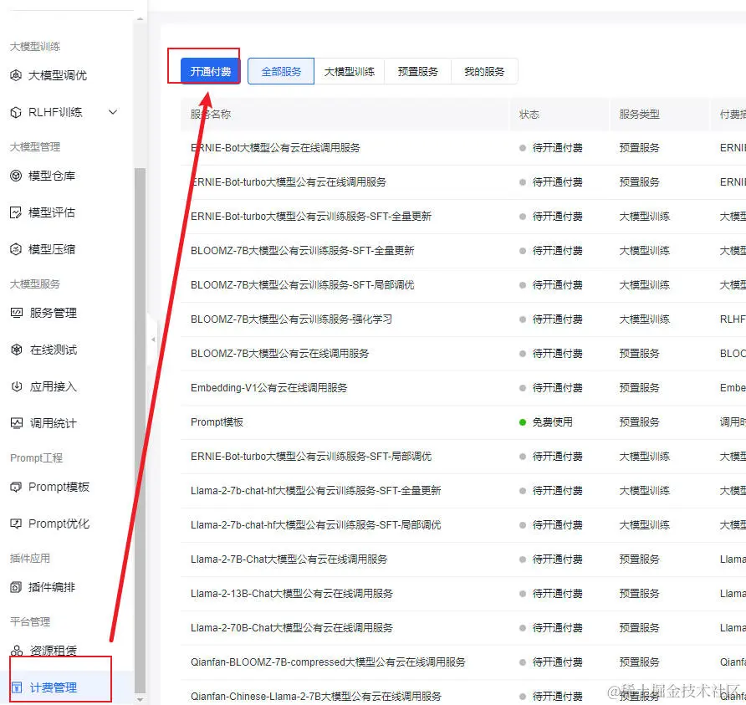Image resolution: width=746 pixels, height=705 pixels.
Task: Click the 调用统计 sidebar icon
Action: (17, 423)
